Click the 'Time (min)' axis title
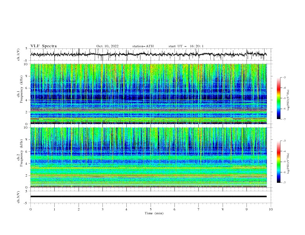Image resolution: width=305 pixels, height=235 pixels. point(154,213)
